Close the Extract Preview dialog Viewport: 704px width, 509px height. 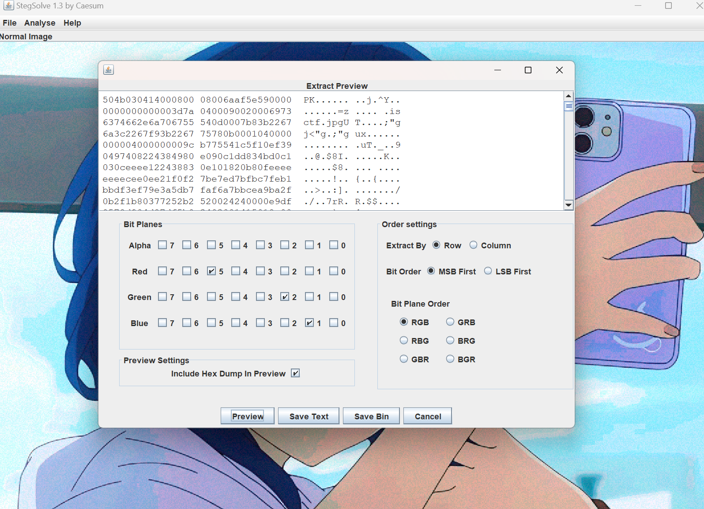pos(559,70)
